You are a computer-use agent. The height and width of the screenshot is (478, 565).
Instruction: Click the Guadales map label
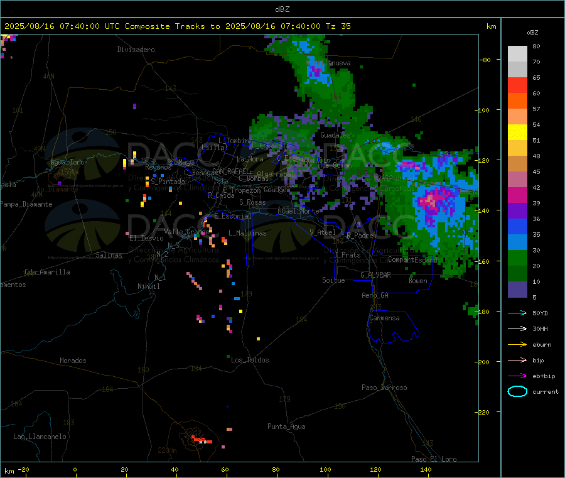(x=335, y=135)
